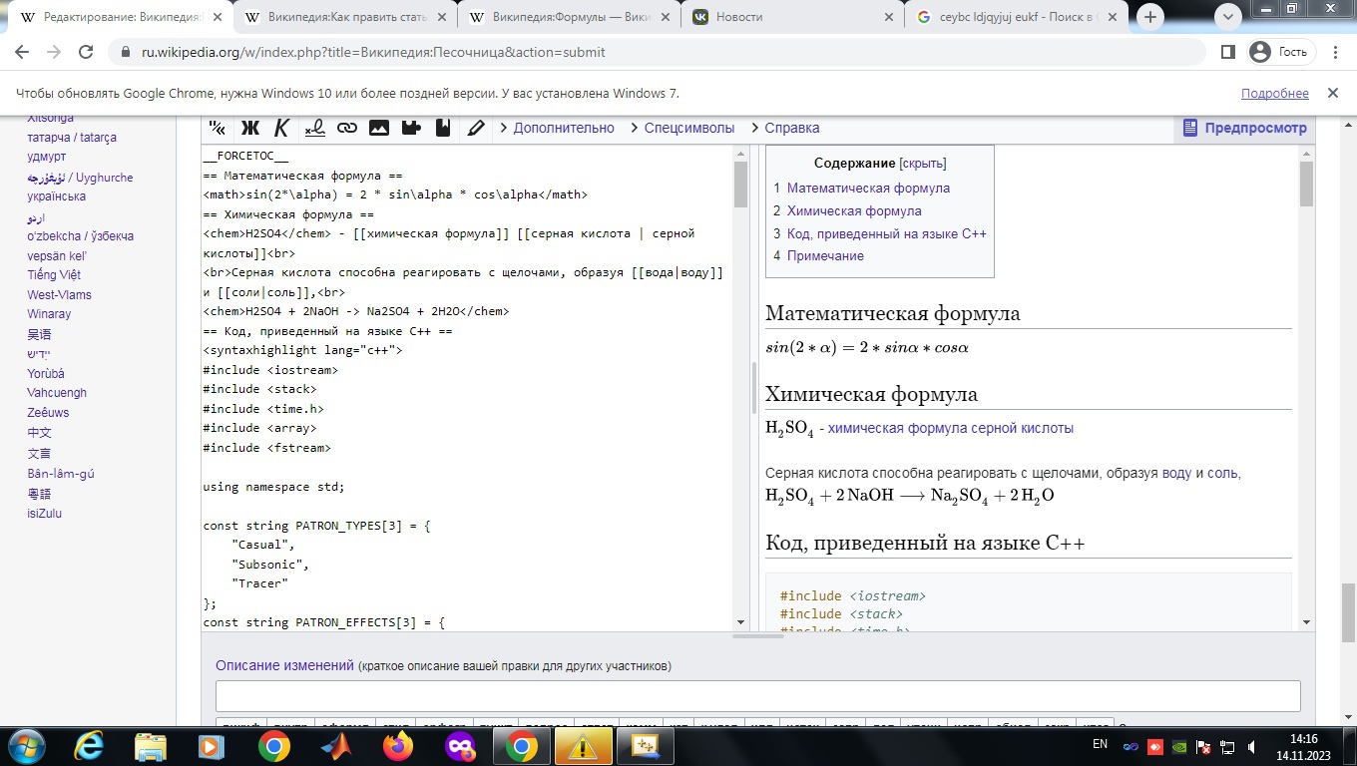Expand the Дополнительно toolbar section

pyautogui.click(x=557, y=128)
